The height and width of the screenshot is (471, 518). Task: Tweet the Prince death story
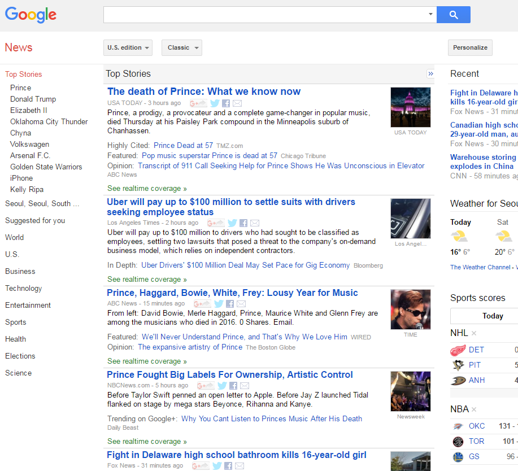(215, 103)
